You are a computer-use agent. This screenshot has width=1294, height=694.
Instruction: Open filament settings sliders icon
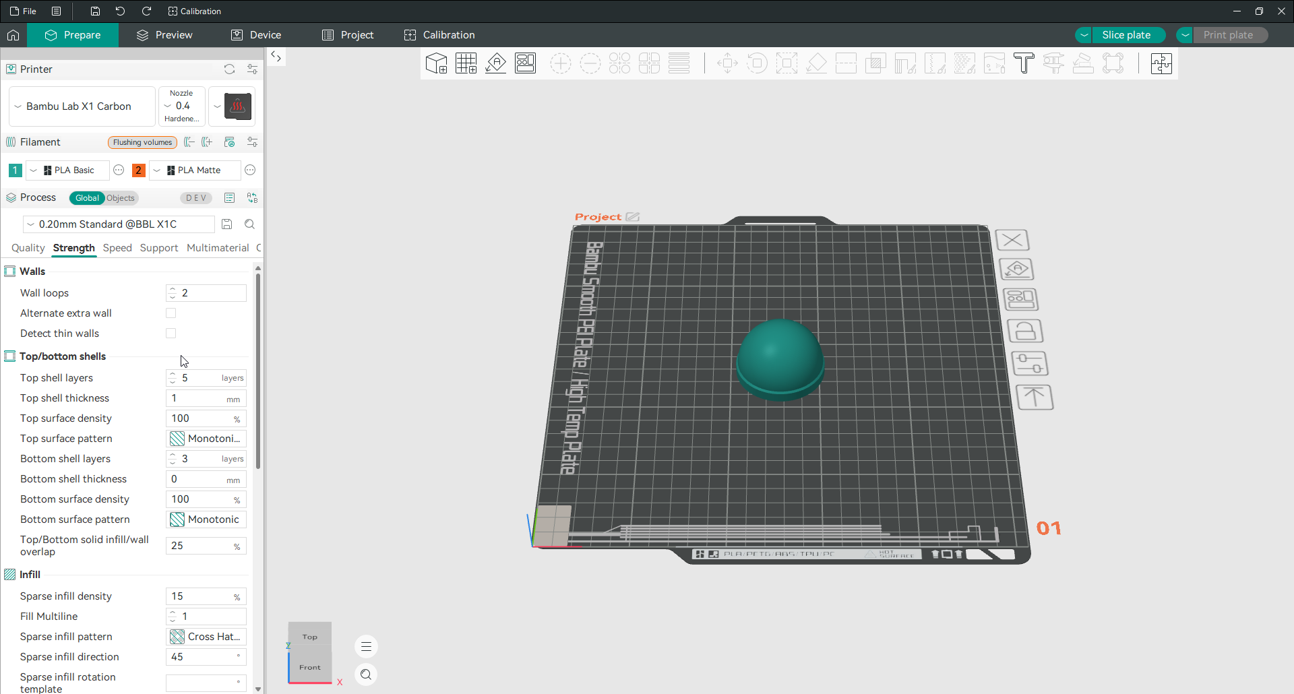252,142
